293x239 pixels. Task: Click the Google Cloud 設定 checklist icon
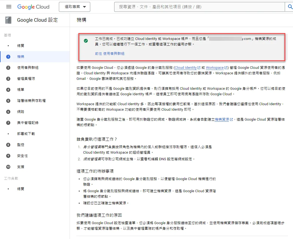[x=8, y=20]
